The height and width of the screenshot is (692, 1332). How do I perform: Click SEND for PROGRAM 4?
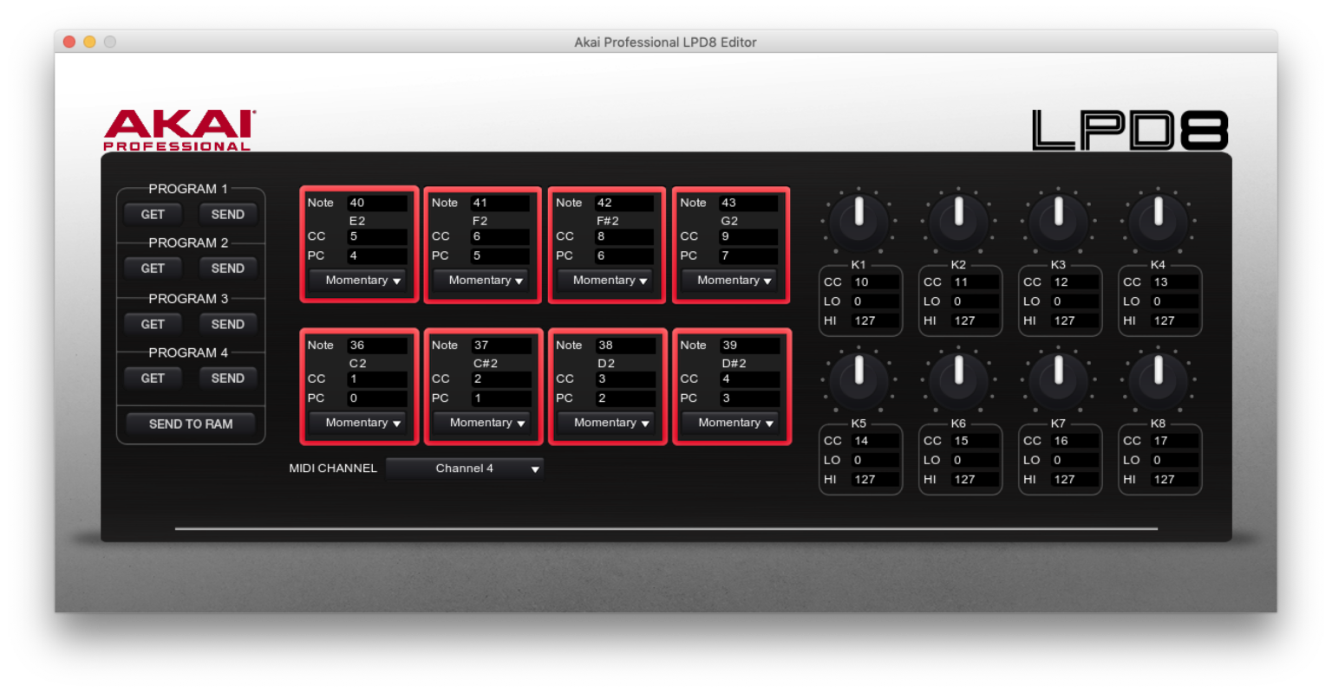click(x=227, y=378)
